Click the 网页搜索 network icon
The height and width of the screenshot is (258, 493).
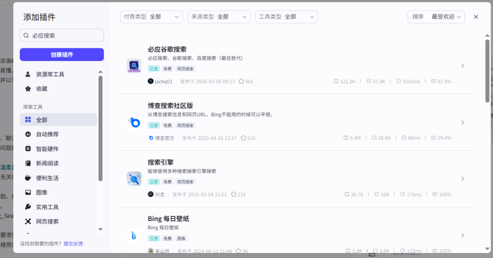pos(28,222)
